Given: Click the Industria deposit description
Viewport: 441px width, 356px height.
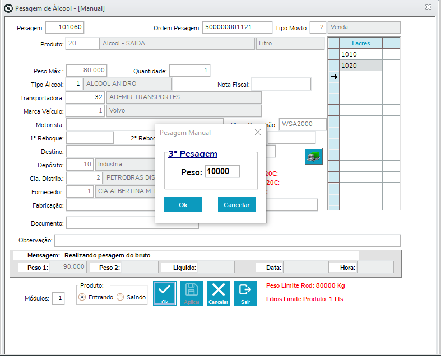Looking at the screenshot, I should tap(125, 165).
